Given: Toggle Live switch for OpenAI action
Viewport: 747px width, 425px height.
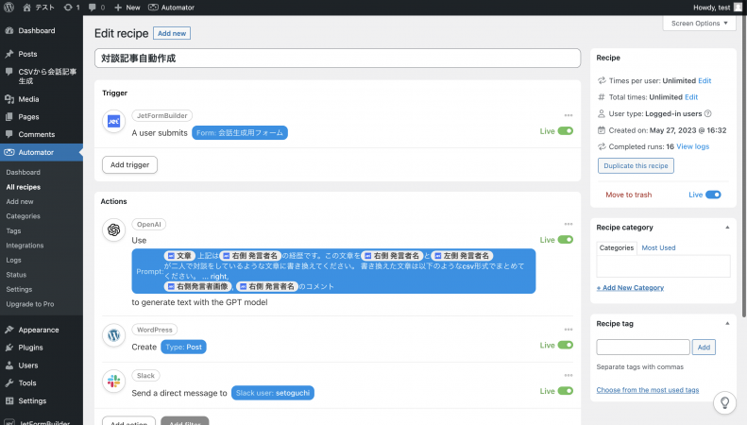Looking at the screenshot, I should point(566,240).
